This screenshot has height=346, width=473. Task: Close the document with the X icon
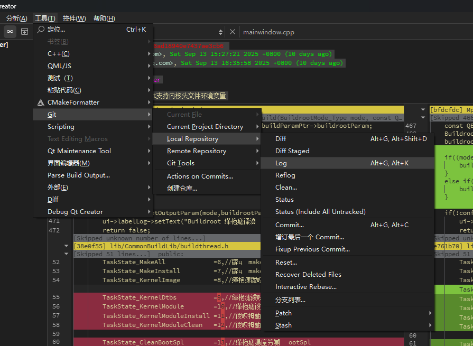[233, 32]
